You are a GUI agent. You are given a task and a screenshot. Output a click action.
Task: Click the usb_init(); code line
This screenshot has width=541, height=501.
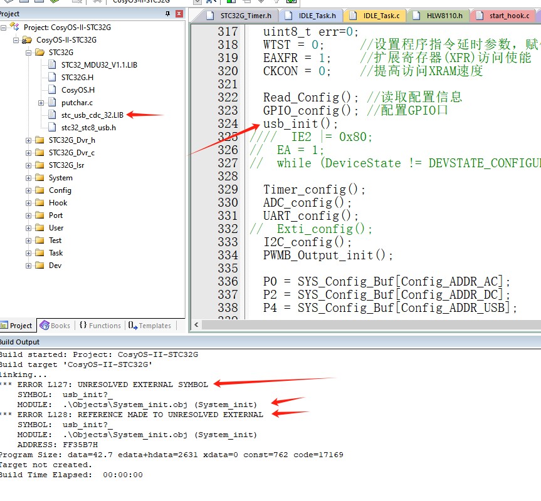pos(300,124)
